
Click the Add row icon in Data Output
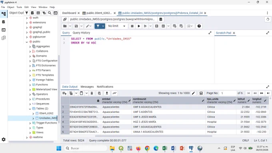pyautogui.click(x=64, y=93)
